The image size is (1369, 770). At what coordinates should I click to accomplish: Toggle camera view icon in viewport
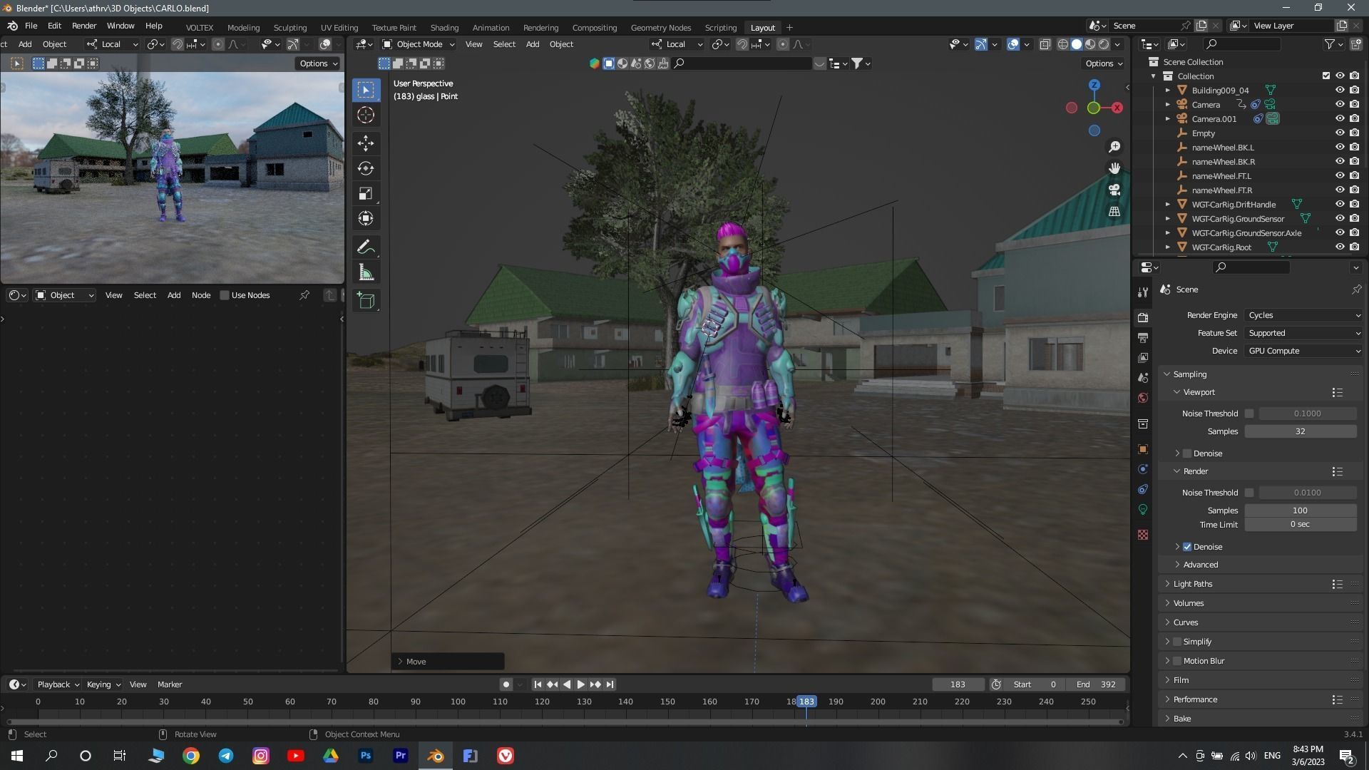(1114, 190)
